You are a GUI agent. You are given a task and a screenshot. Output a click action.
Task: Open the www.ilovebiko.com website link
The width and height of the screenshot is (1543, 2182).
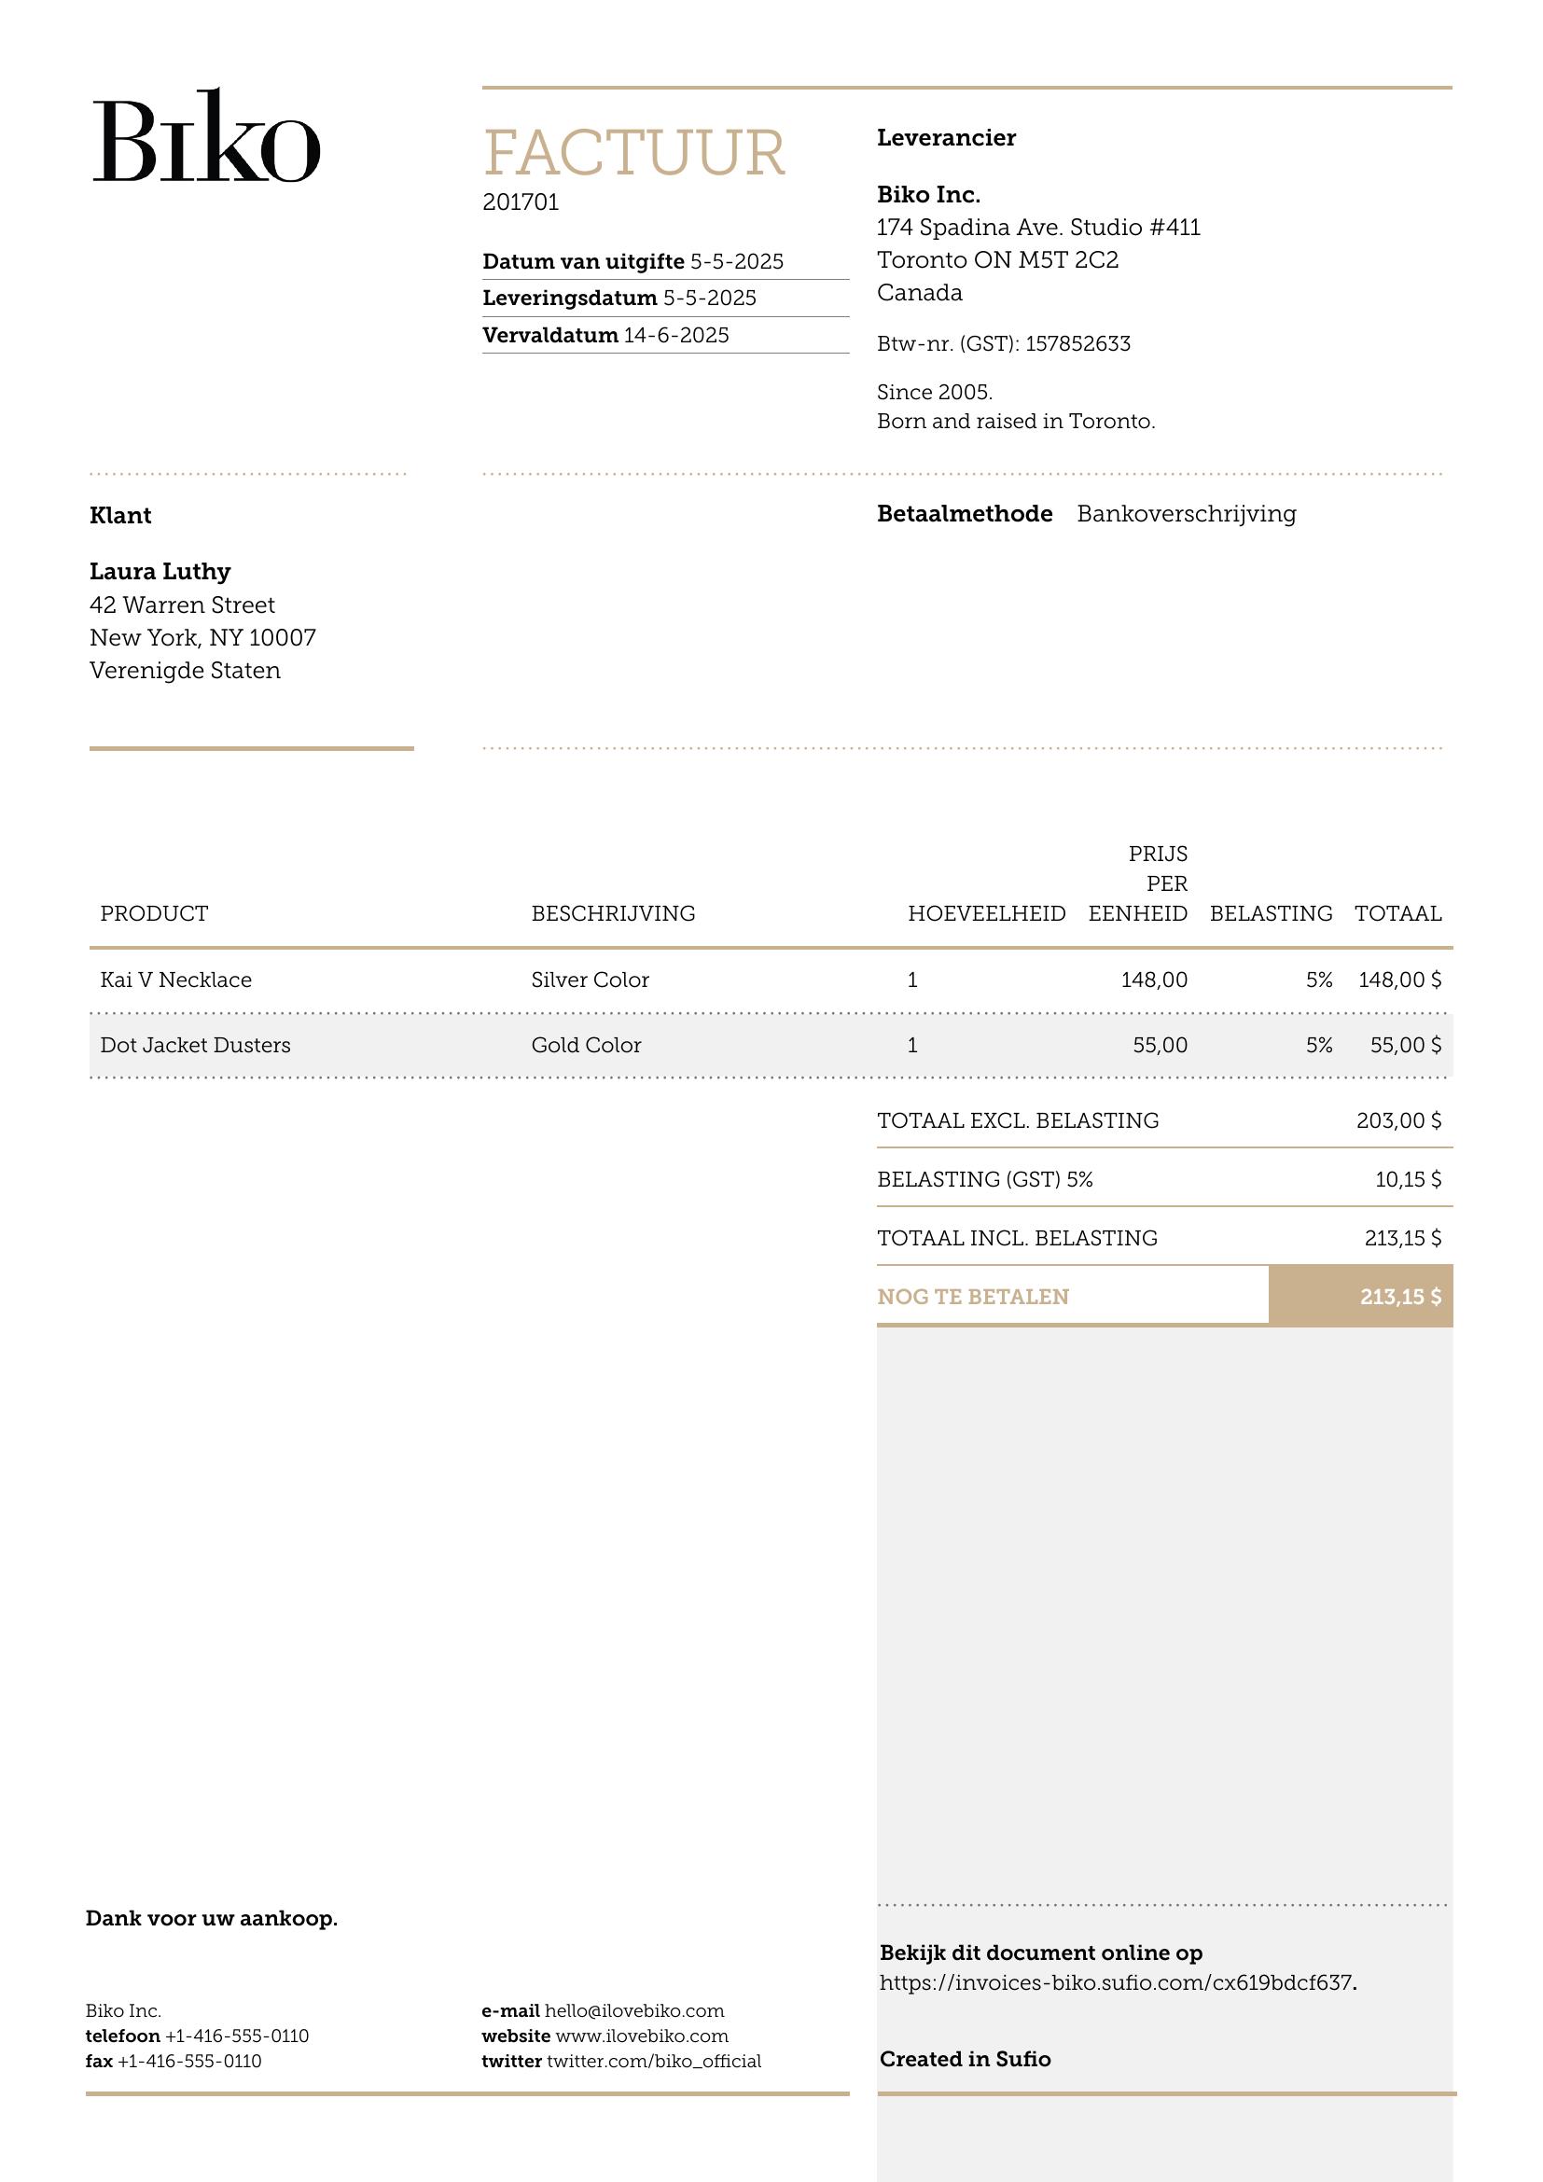tap(641, 2036)
